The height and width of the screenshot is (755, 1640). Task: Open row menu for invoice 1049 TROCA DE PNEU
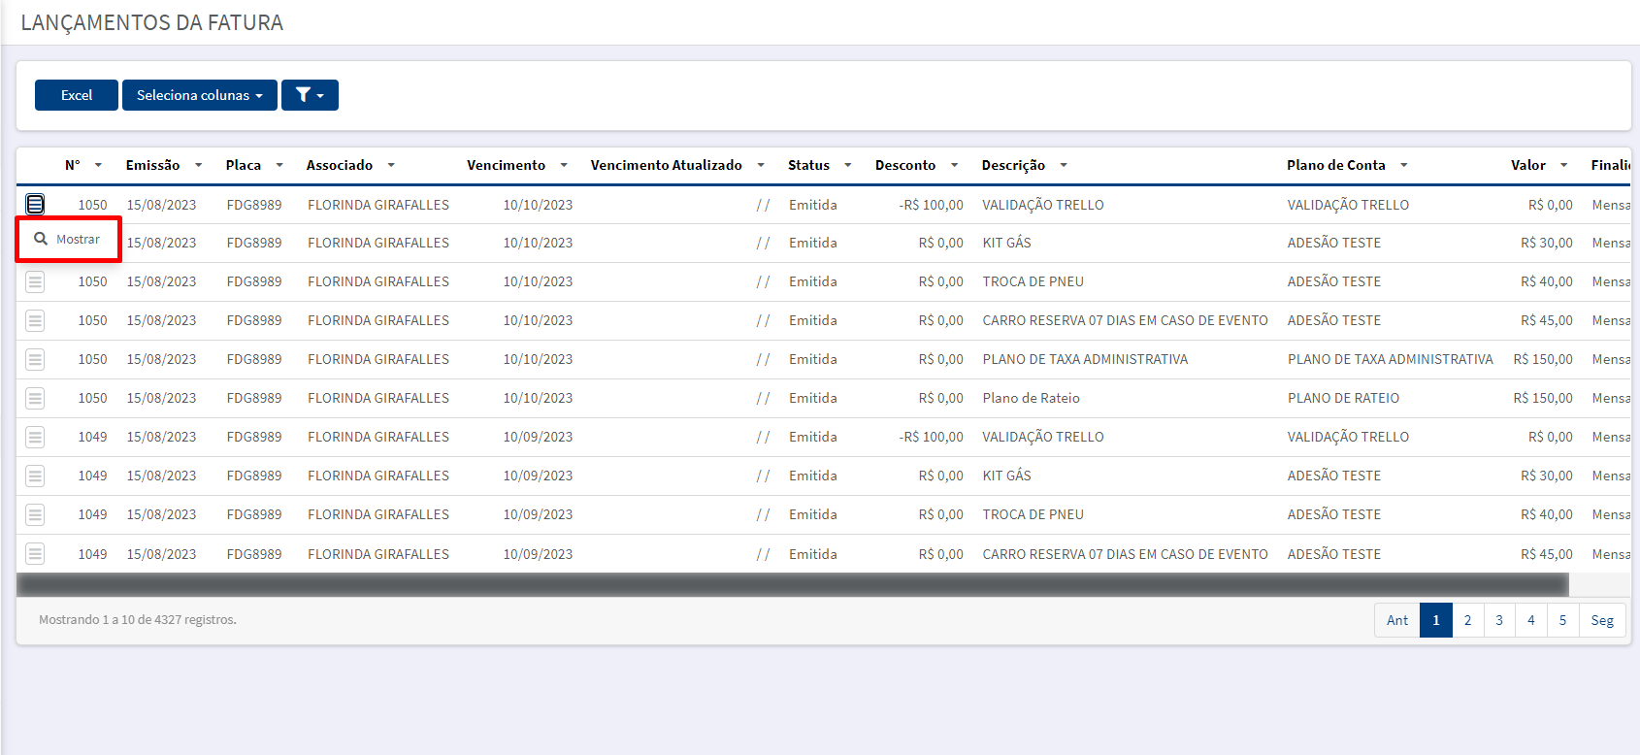35,514
